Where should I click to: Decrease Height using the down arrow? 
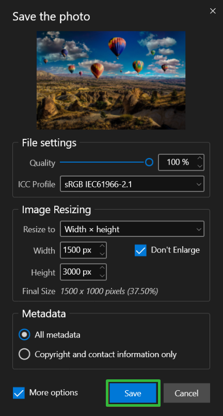(x=102, y=276)
